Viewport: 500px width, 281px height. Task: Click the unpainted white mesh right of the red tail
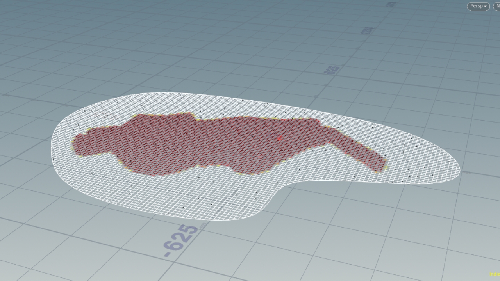pyautogui.click(x=422, y=164)
